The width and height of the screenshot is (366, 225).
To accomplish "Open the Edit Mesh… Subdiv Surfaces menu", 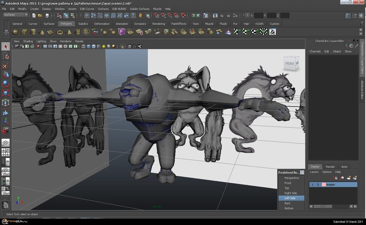I will point(139,9).
